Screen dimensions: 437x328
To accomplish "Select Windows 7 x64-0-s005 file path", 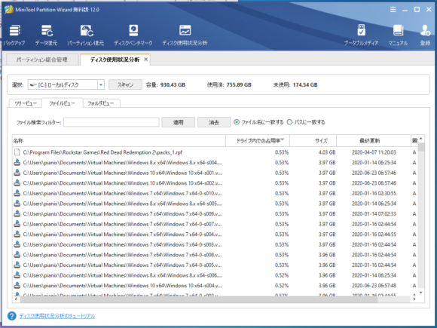I will 122,265.
